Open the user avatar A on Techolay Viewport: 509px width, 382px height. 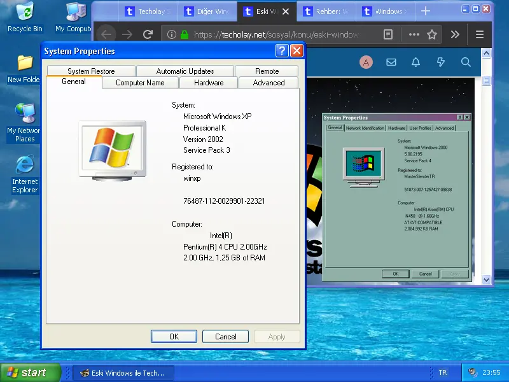point(366,62)
